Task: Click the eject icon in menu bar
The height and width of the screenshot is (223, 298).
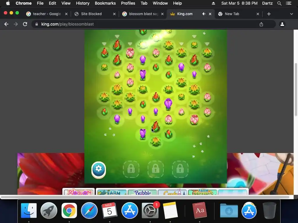Action: pos(213,3)
